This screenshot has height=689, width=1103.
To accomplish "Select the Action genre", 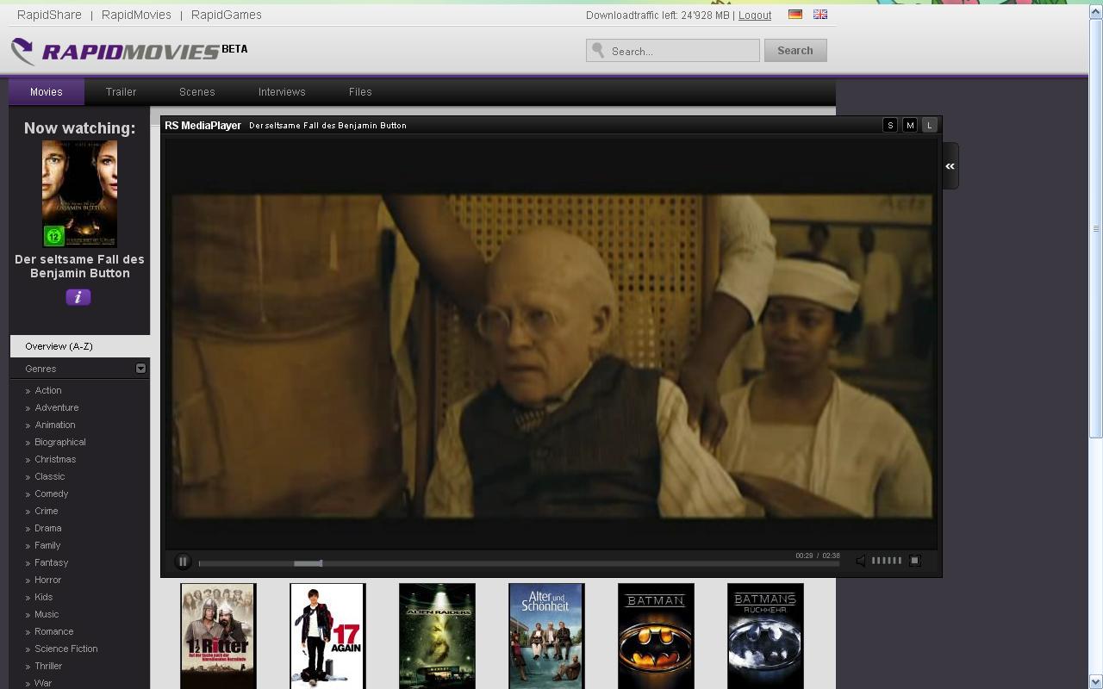I will [48, 390].
